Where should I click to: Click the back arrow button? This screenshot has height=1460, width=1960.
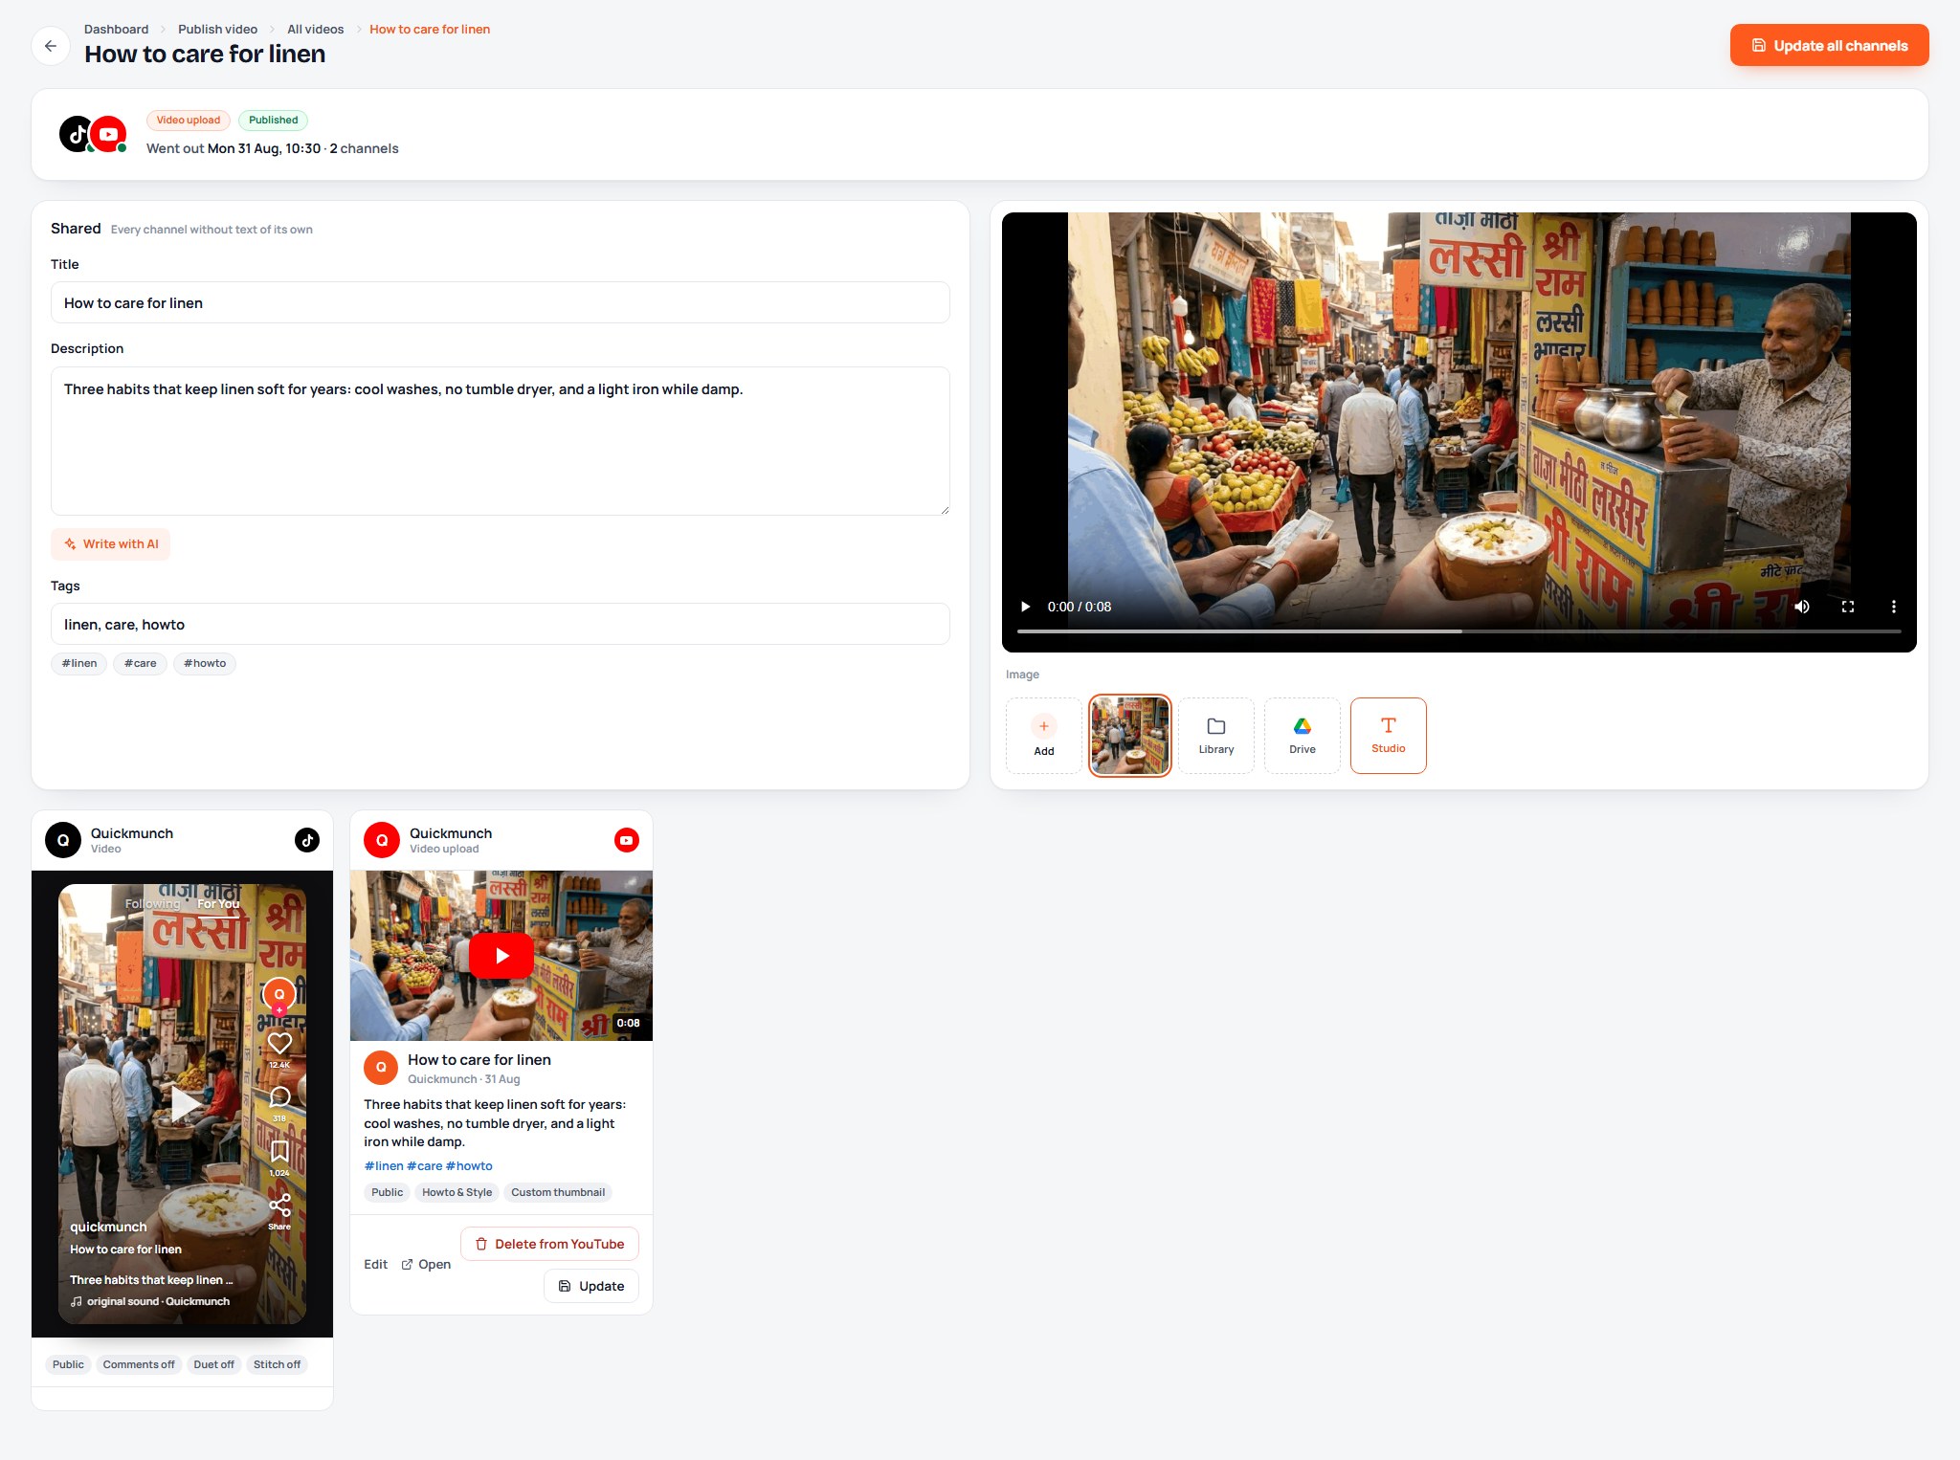click(x=51, y=46)
